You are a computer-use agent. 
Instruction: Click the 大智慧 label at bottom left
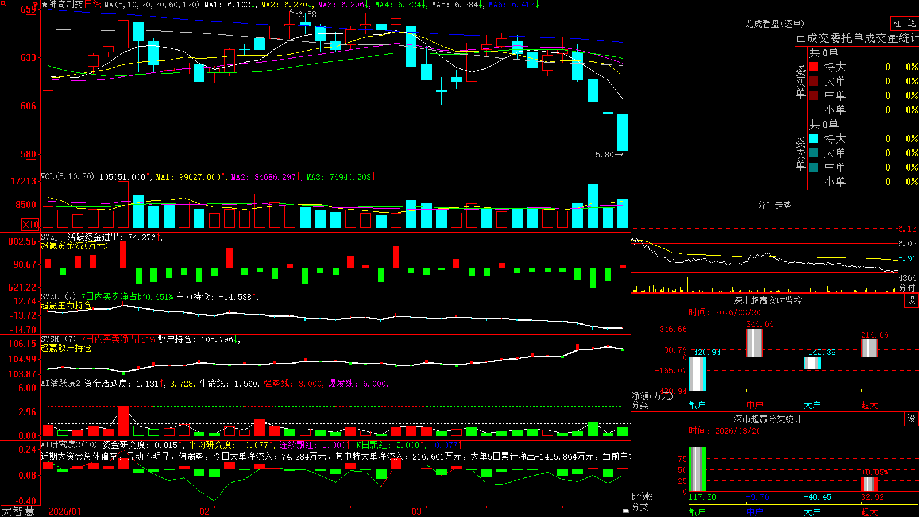coord(18,511)
